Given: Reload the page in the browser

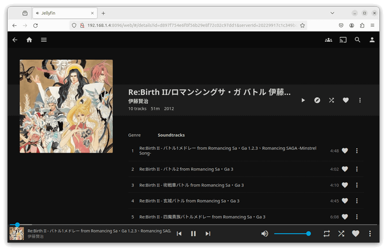Looking at the screenshot, I should [35, 26].
